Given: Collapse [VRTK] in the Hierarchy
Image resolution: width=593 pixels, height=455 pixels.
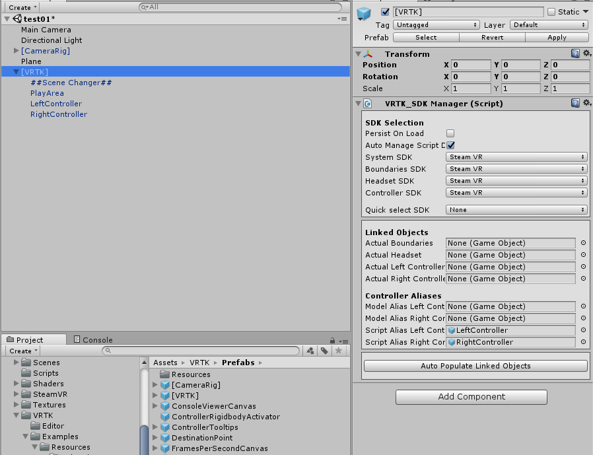Looking at the screenshot, I should [x=16, y=72].
